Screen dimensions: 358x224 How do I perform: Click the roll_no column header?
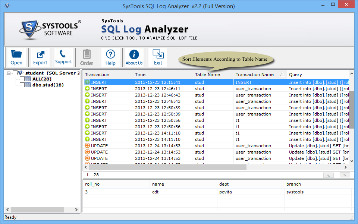[x=116, y=184]
